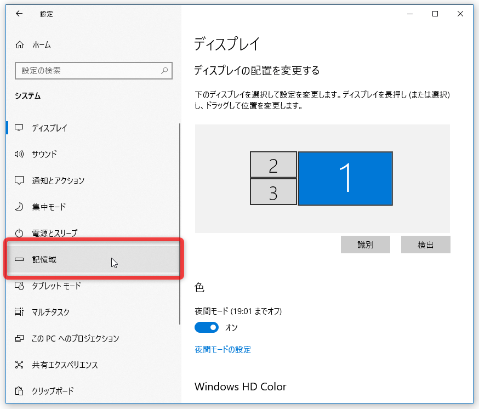The image size is (479, 409).
Task: Open マルチタスク settings
Action: pyautogui.click(x=93, y=312)
